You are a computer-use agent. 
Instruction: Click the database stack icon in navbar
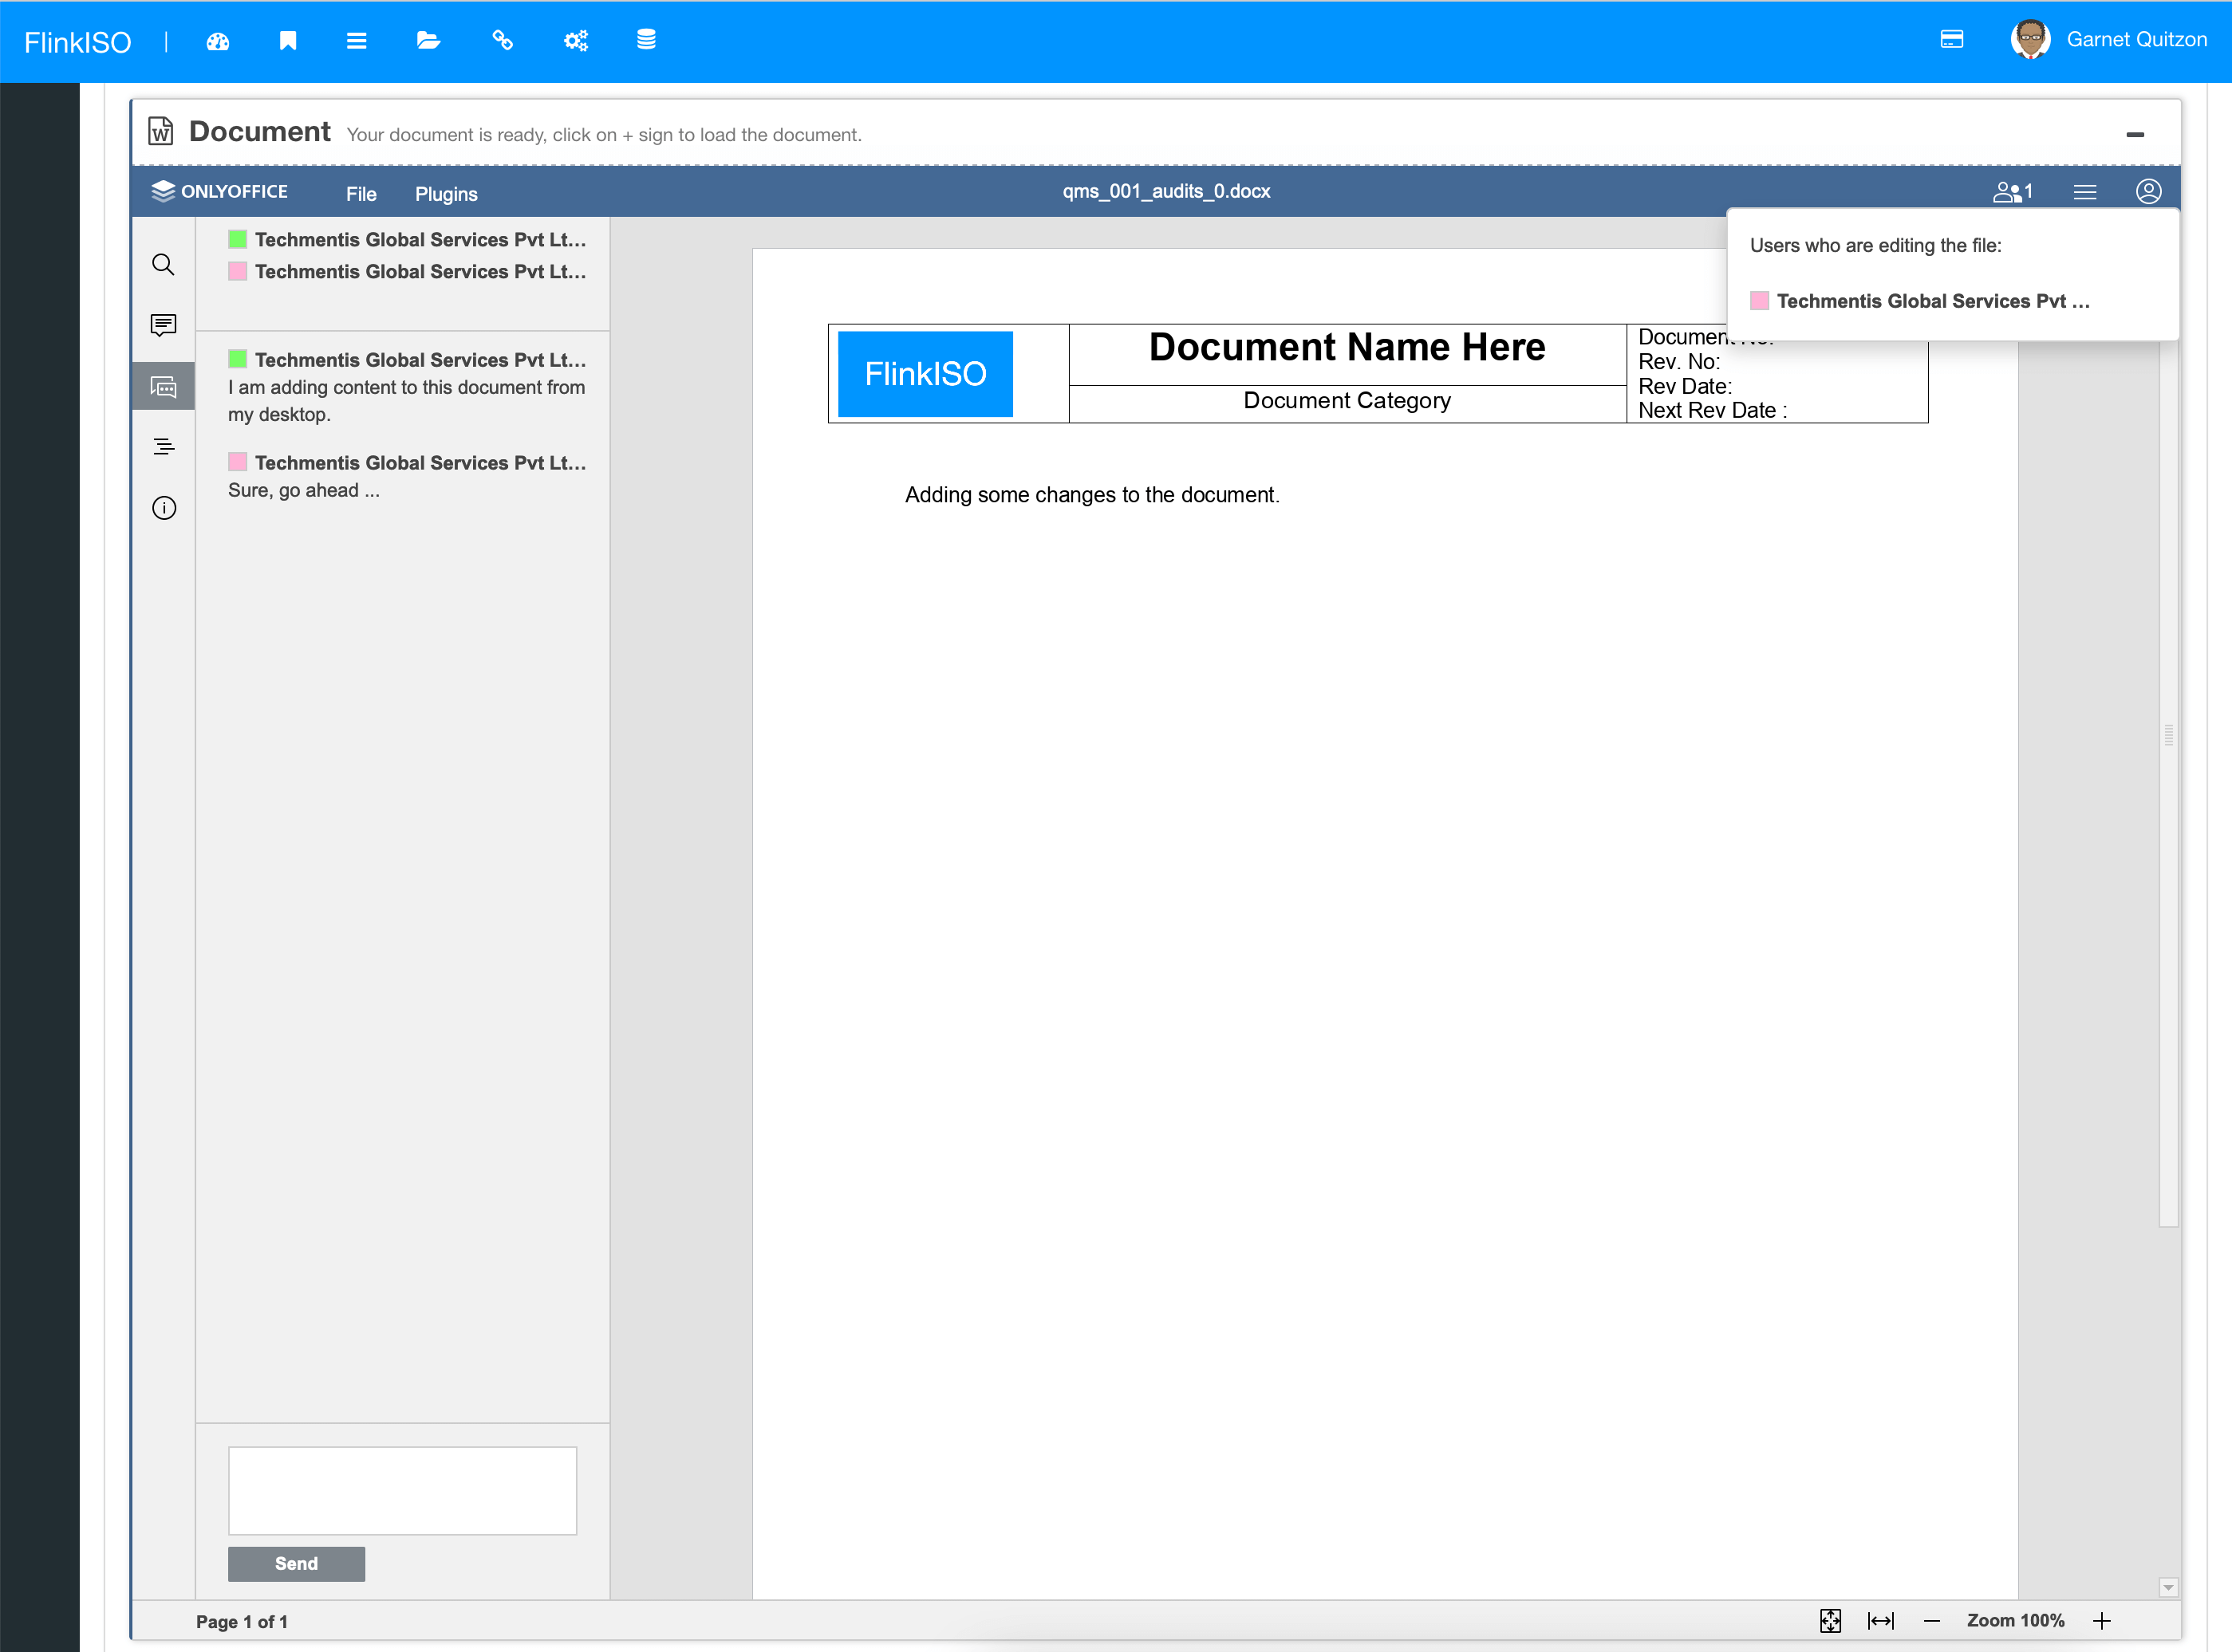(646, 40)
